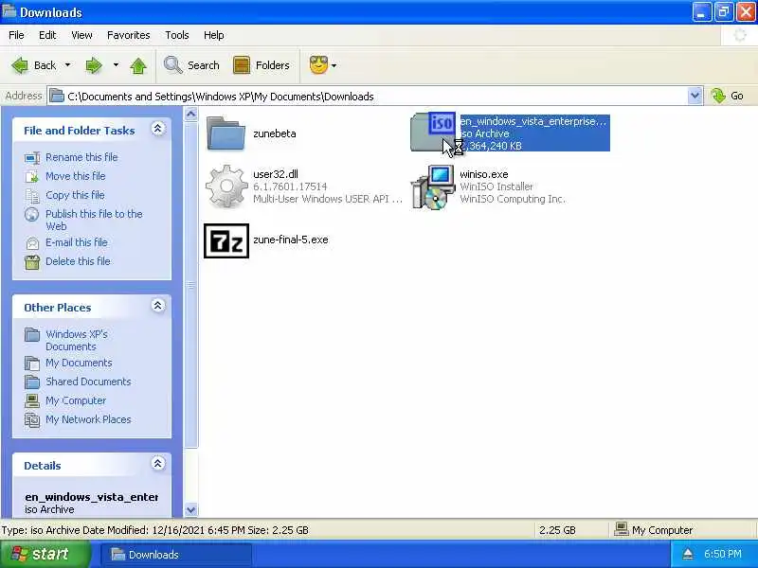Click the system tray eject icon
758x568 pixels.
click(x=688, y=554)
